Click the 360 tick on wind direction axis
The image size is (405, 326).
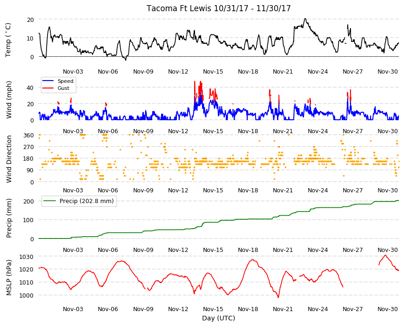29,136
